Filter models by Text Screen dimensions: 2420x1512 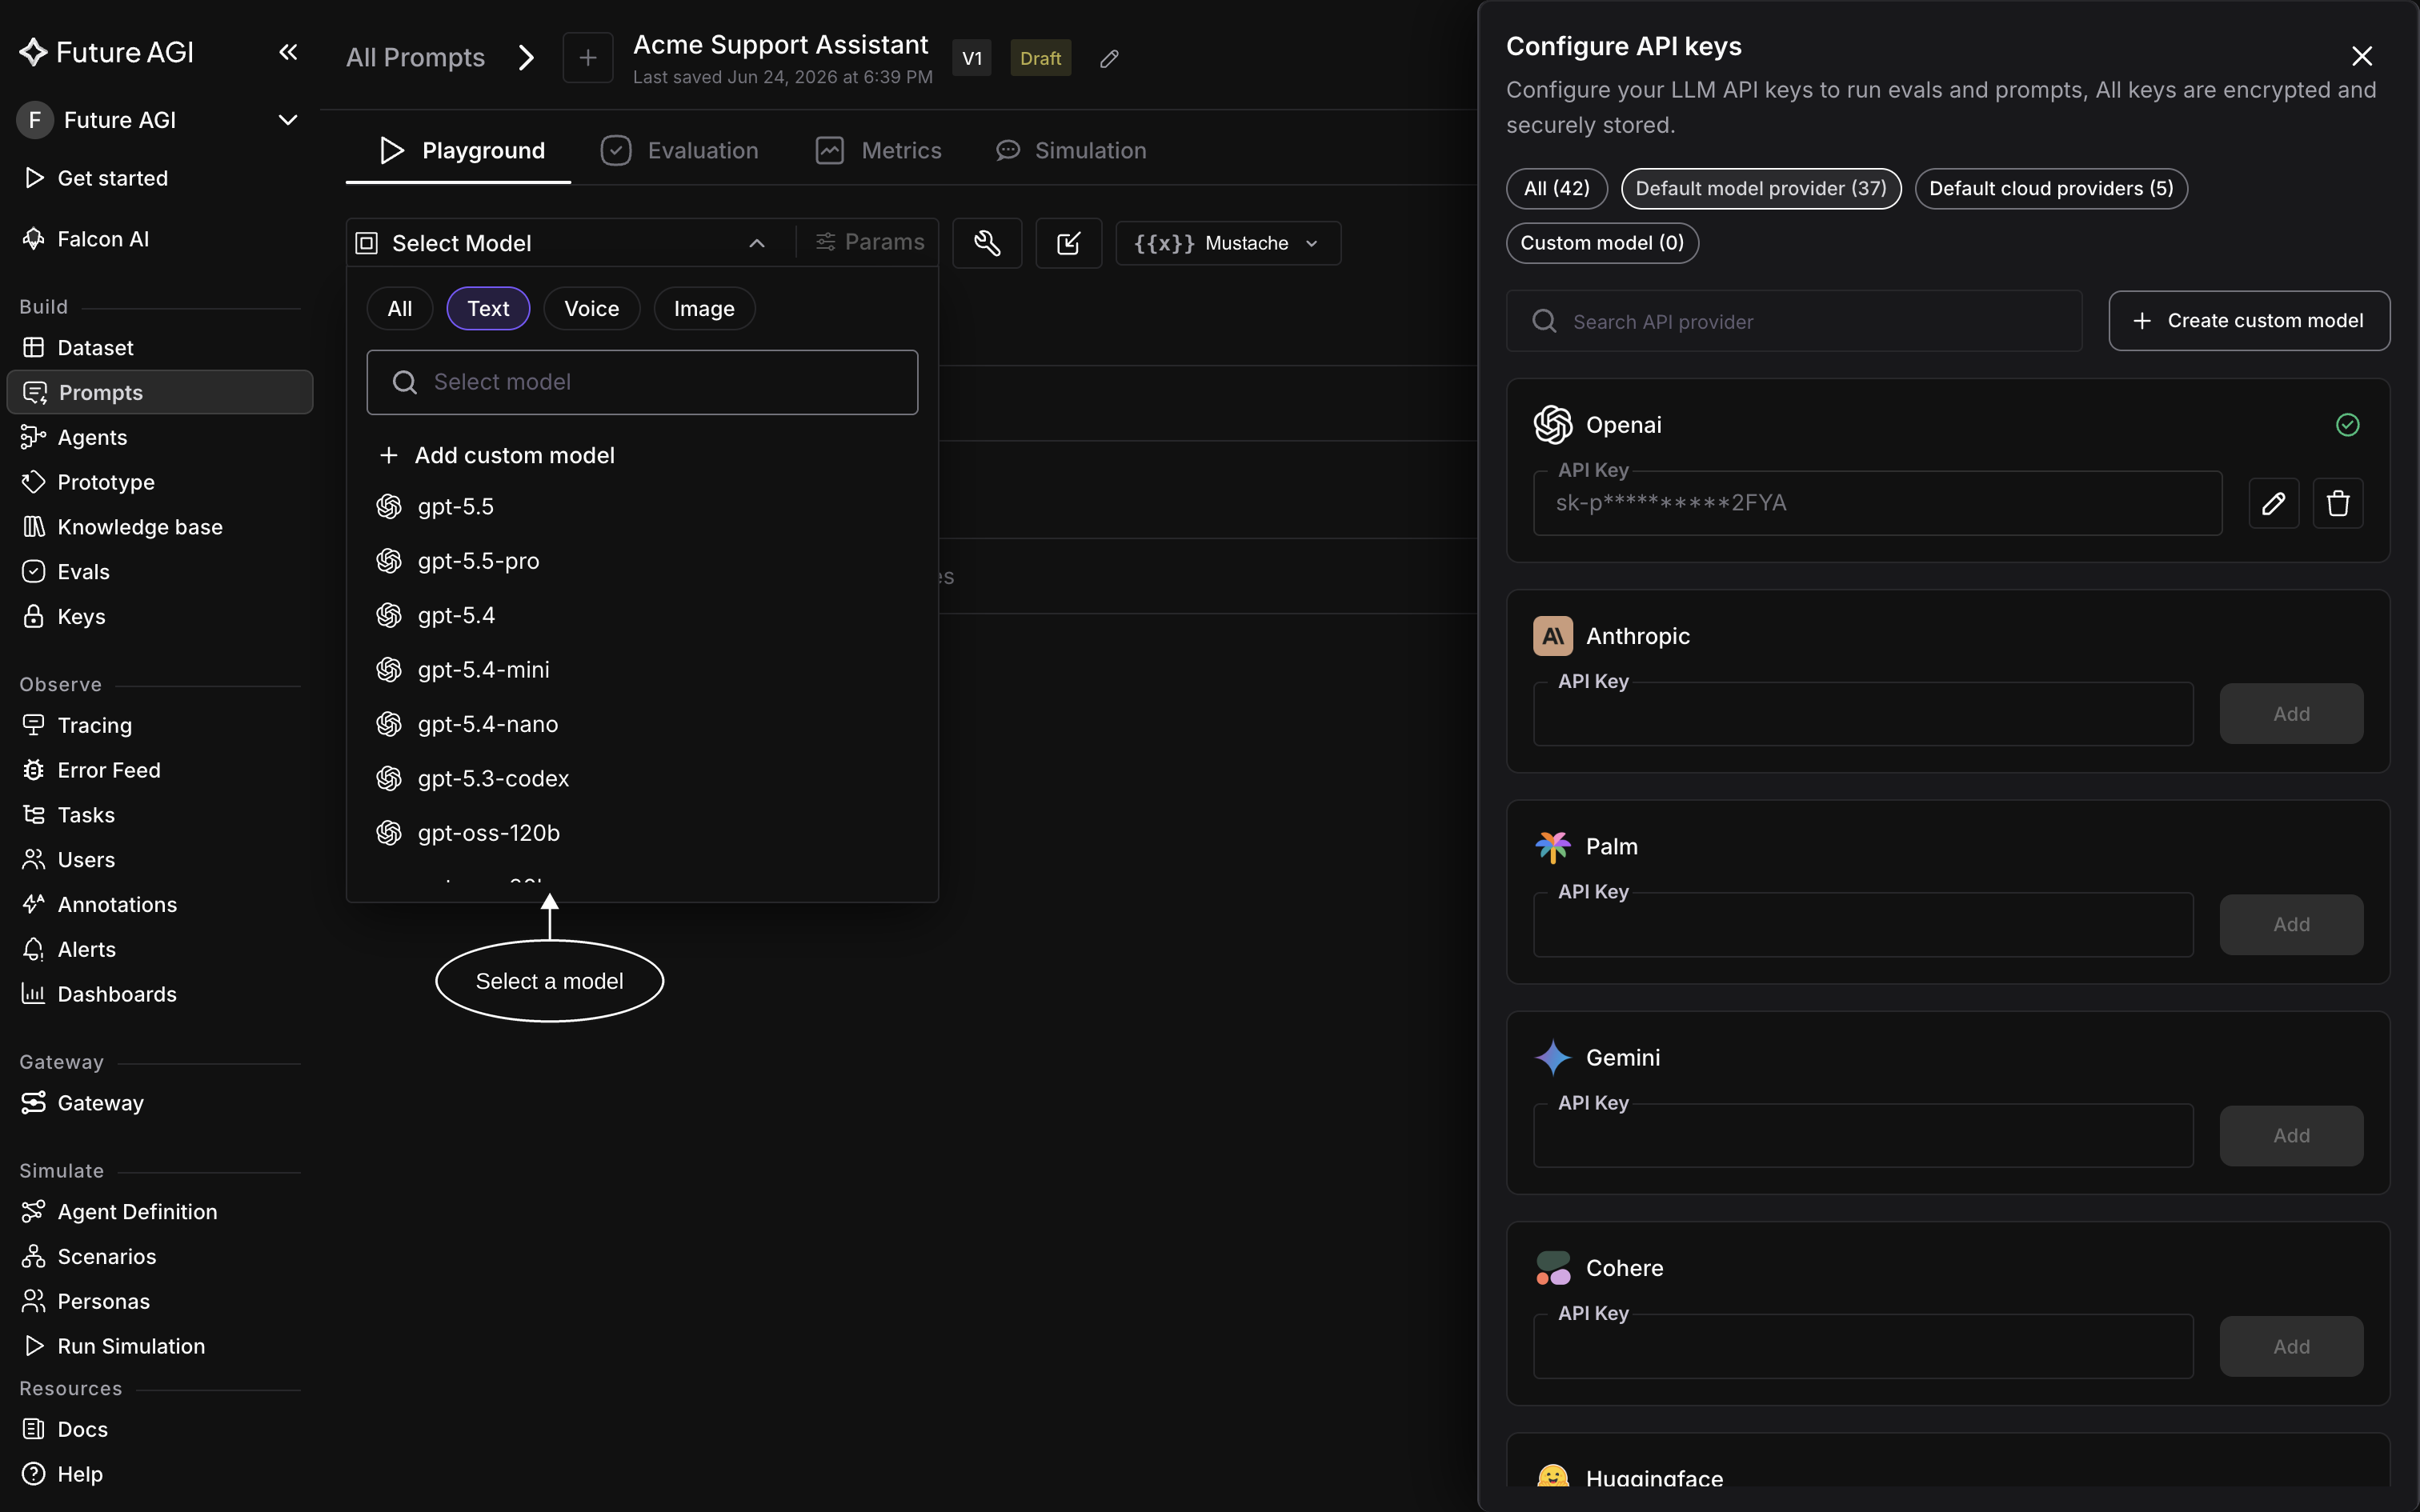(x=488, y=308)
